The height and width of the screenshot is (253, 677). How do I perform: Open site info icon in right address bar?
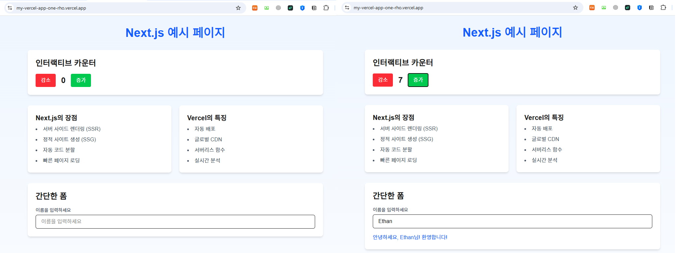coord(347,8)
